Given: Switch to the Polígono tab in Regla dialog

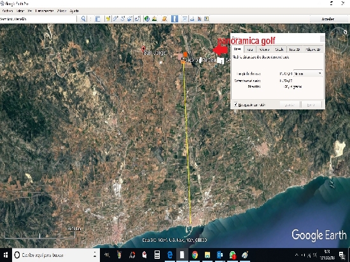Looking at the screenshot, I should click(x=264, y=49).
